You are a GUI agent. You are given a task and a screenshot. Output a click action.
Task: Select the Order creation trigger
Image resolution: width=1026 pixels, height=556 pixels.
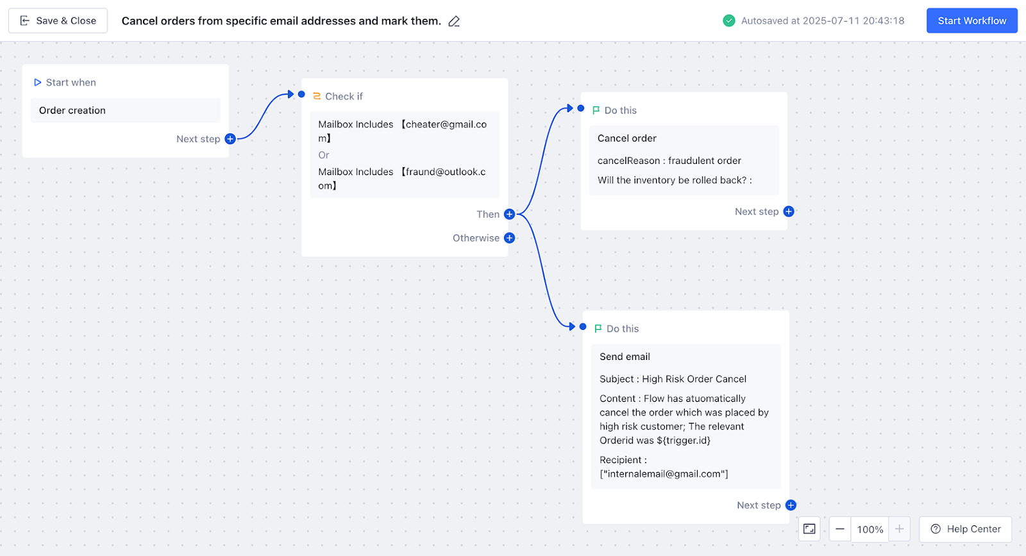tap(125, 110)
